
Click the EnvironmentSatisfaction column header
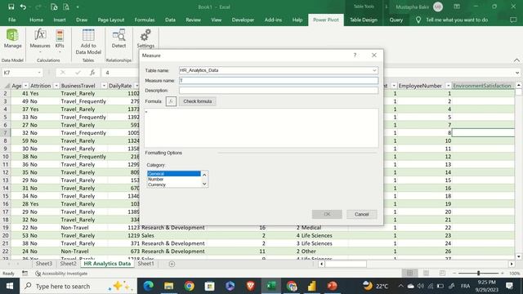482,86
